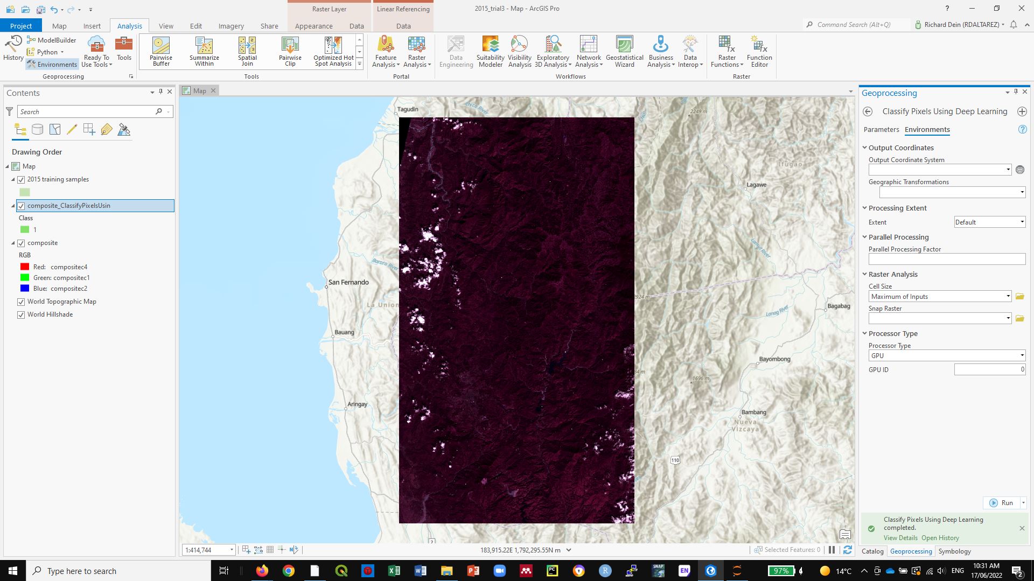The image size is (1034, 581).
Task: Open the Optimized Hot Spot Analysis tool
Action: pyautogui.click(x=332, y=51)
